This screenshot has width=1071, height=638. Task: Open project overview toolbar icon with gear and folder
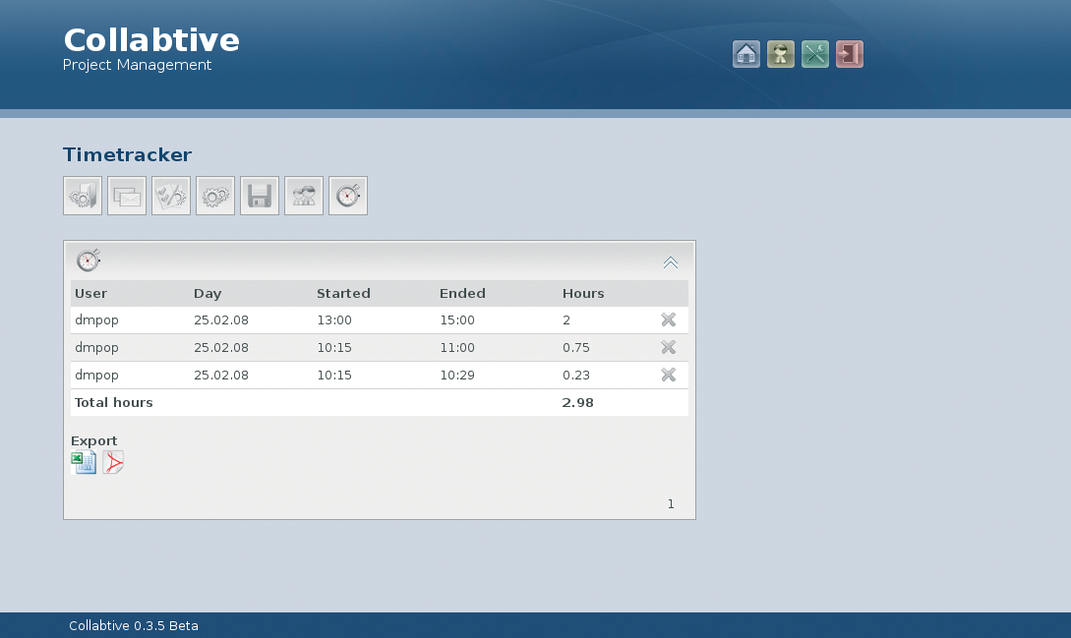coord(83,196)
